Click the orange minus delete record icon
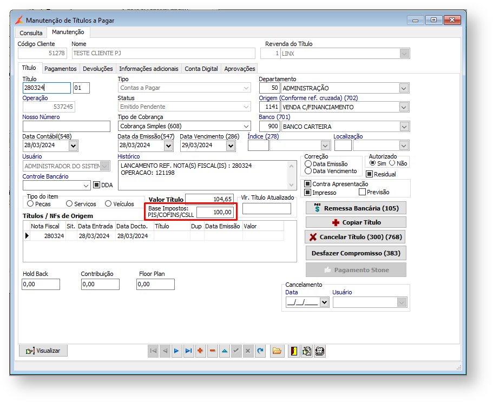Viewport: 493px width, 402px height. point(212,351)
